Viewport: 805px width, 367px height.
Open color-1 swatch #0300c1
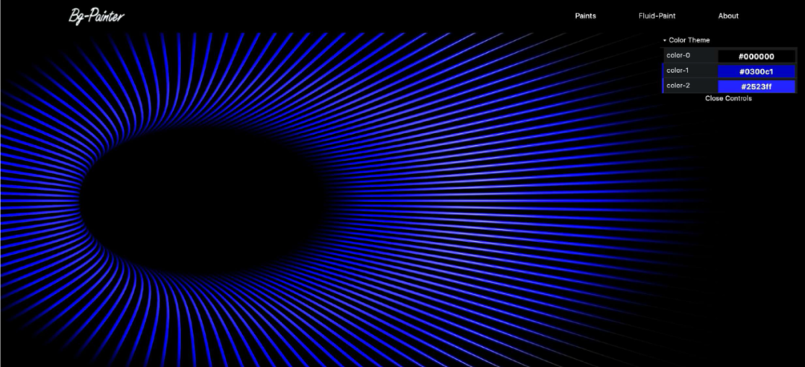[x=757, y=71]
